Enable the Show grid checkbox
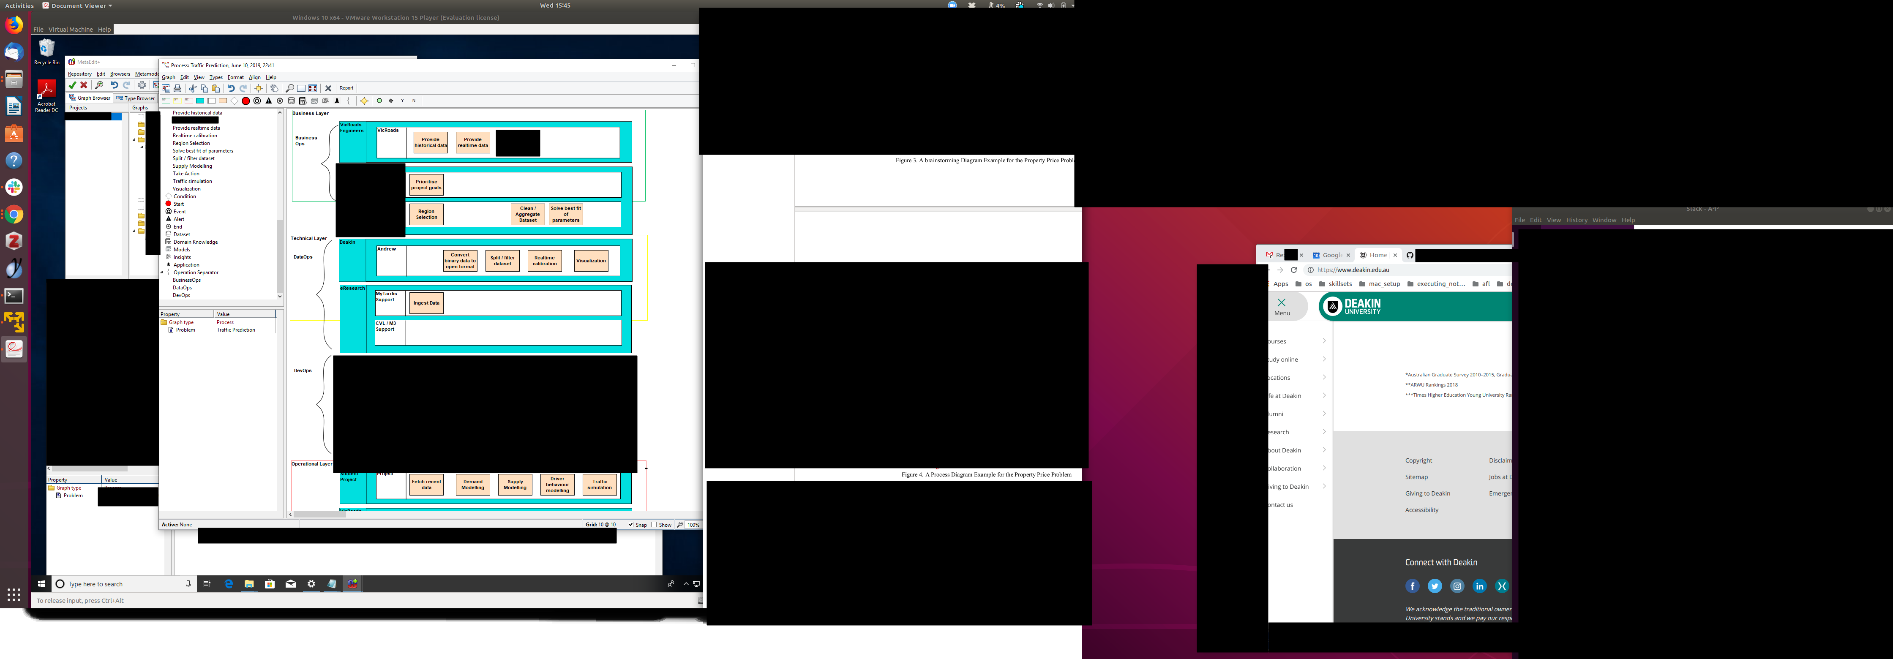The width and height of the screenshot is (1893, 659). click(654, 525)
